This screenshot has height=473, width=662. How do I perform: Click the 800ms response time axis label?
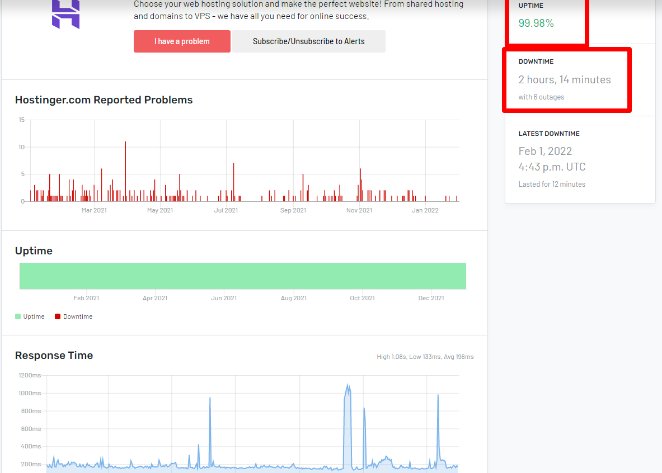click(31, 411)
